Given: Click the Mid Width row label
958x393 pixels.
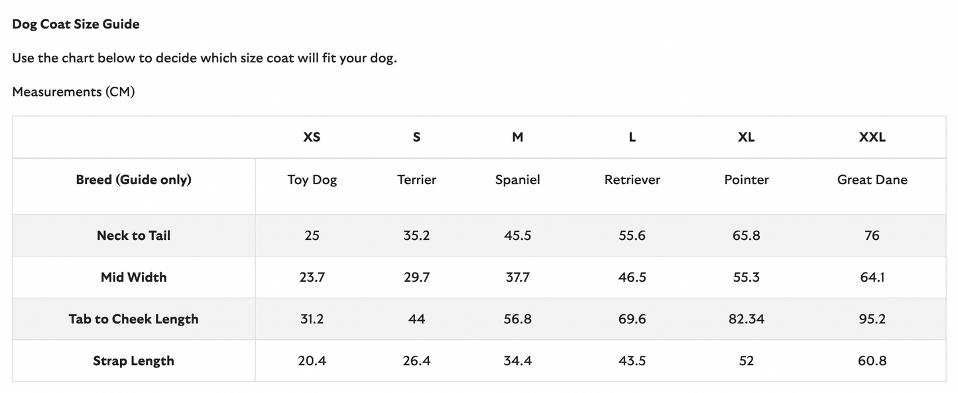Looking at the screenshot, I should 133,277.
